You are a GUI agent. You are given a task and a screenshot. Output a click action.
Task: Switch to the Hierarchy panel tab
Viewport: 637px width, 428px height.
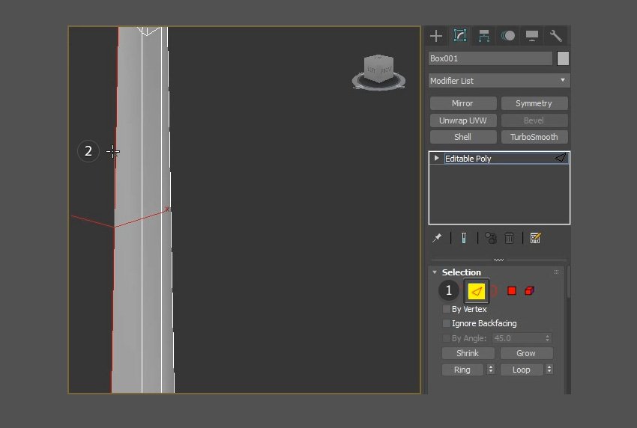coord(484,36)
